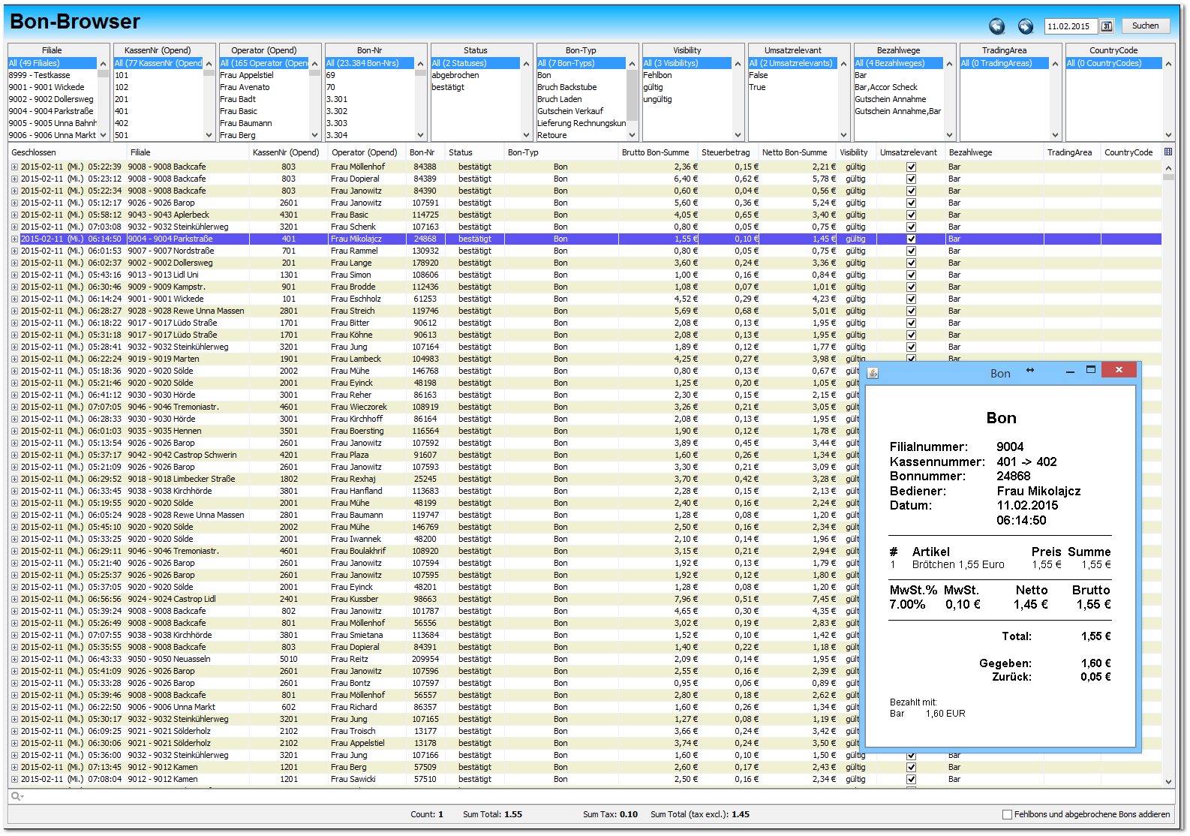The image size is (1190, 836).
Task: Select Bar,Accor Scheck in Bezahlwege filter
Action: 898,87
